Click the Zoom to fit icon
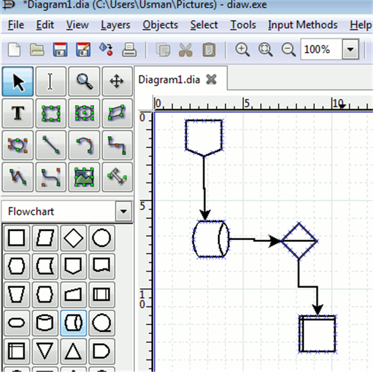The width and height of the screenshot is (373, 372). 266,50
